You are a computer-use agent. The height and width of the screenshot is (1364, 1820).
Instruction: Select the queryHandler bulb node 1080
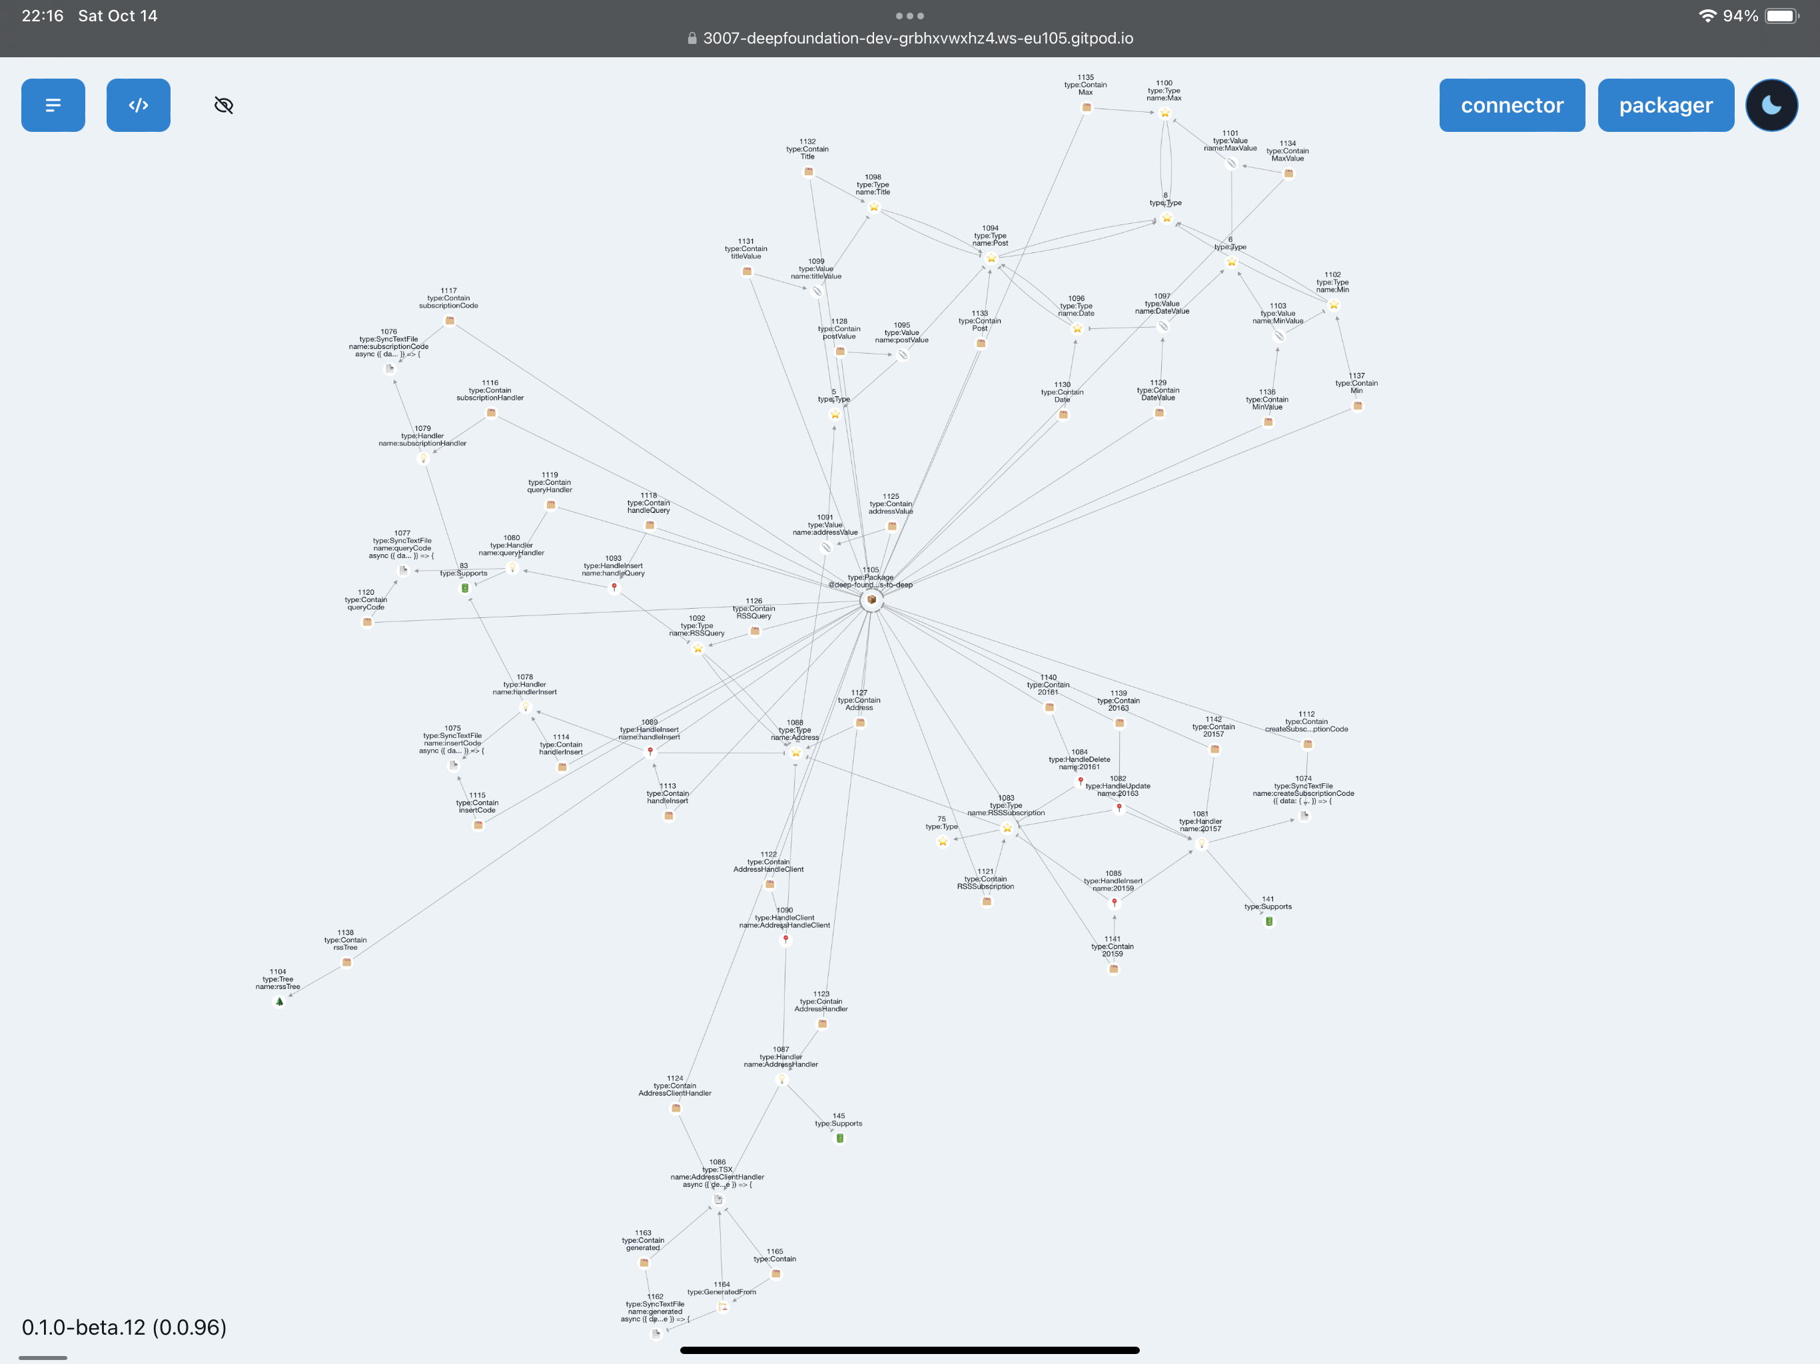512,567
